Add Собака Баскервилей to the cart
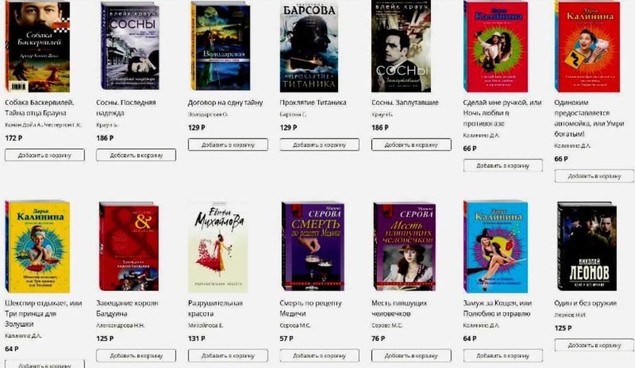Image resolution: width=635 pixels, height=368 pixels. click(x=45, y=155)
